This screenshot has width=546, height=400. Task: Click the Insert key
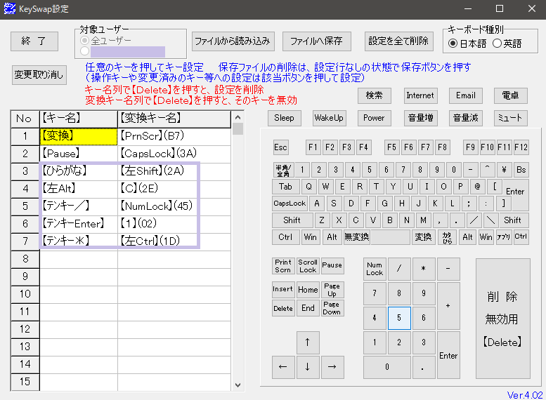click(283, 289)
